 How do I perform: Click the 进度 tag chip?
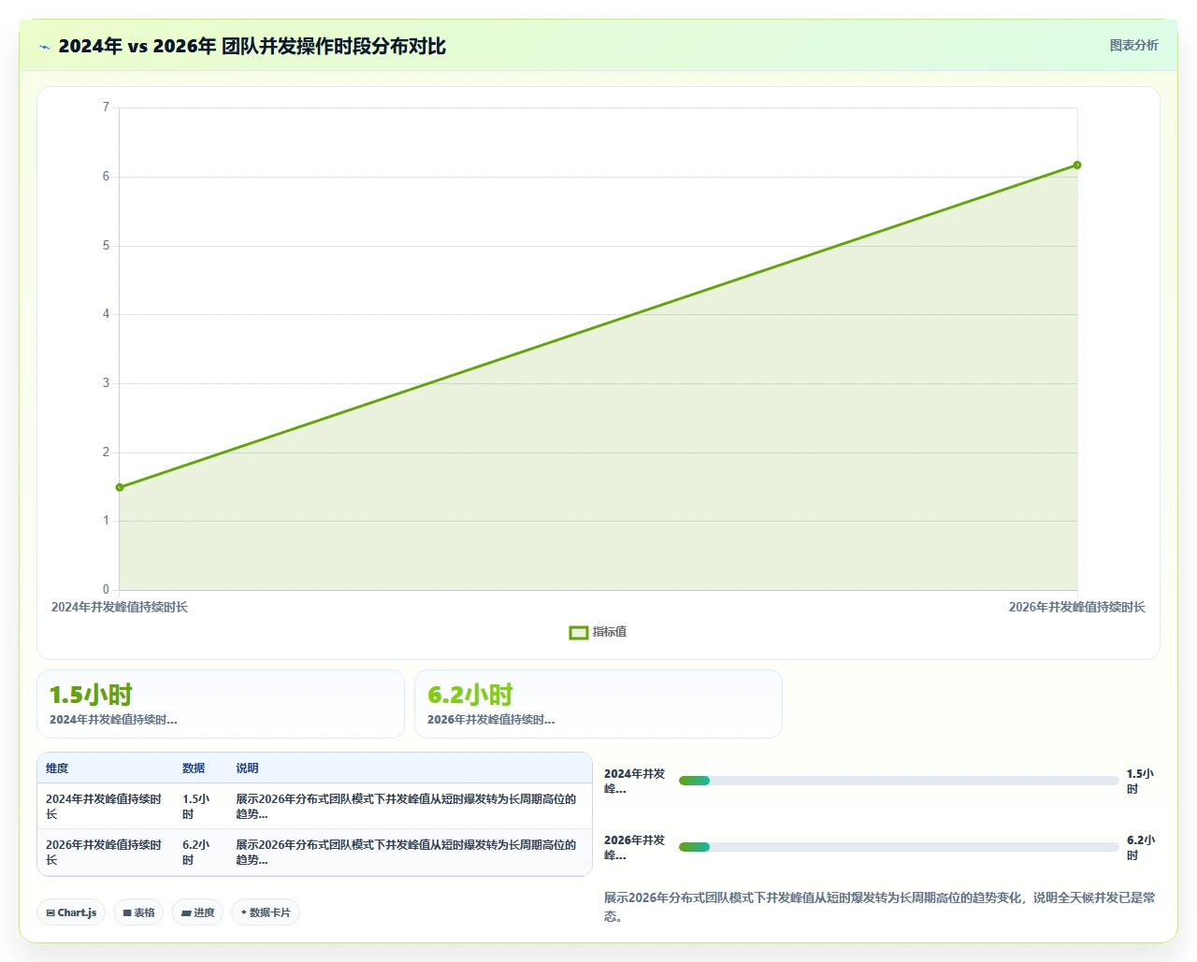coord(197,912)
